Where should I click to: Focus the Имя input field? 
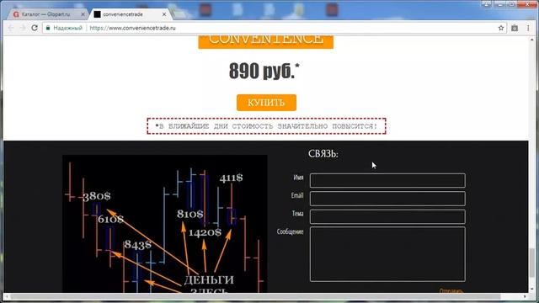tap(387, 180)
